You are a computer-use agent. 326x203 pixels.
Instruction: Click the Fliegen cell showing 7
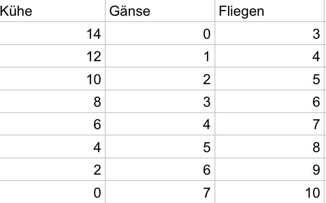pos(270,124)
